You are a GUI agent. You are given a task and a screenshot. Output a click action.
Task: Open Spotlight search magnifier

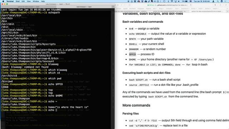218,1
